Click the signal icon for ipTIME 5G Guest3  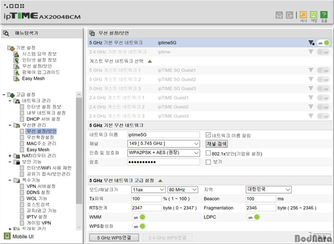point(311,89)
